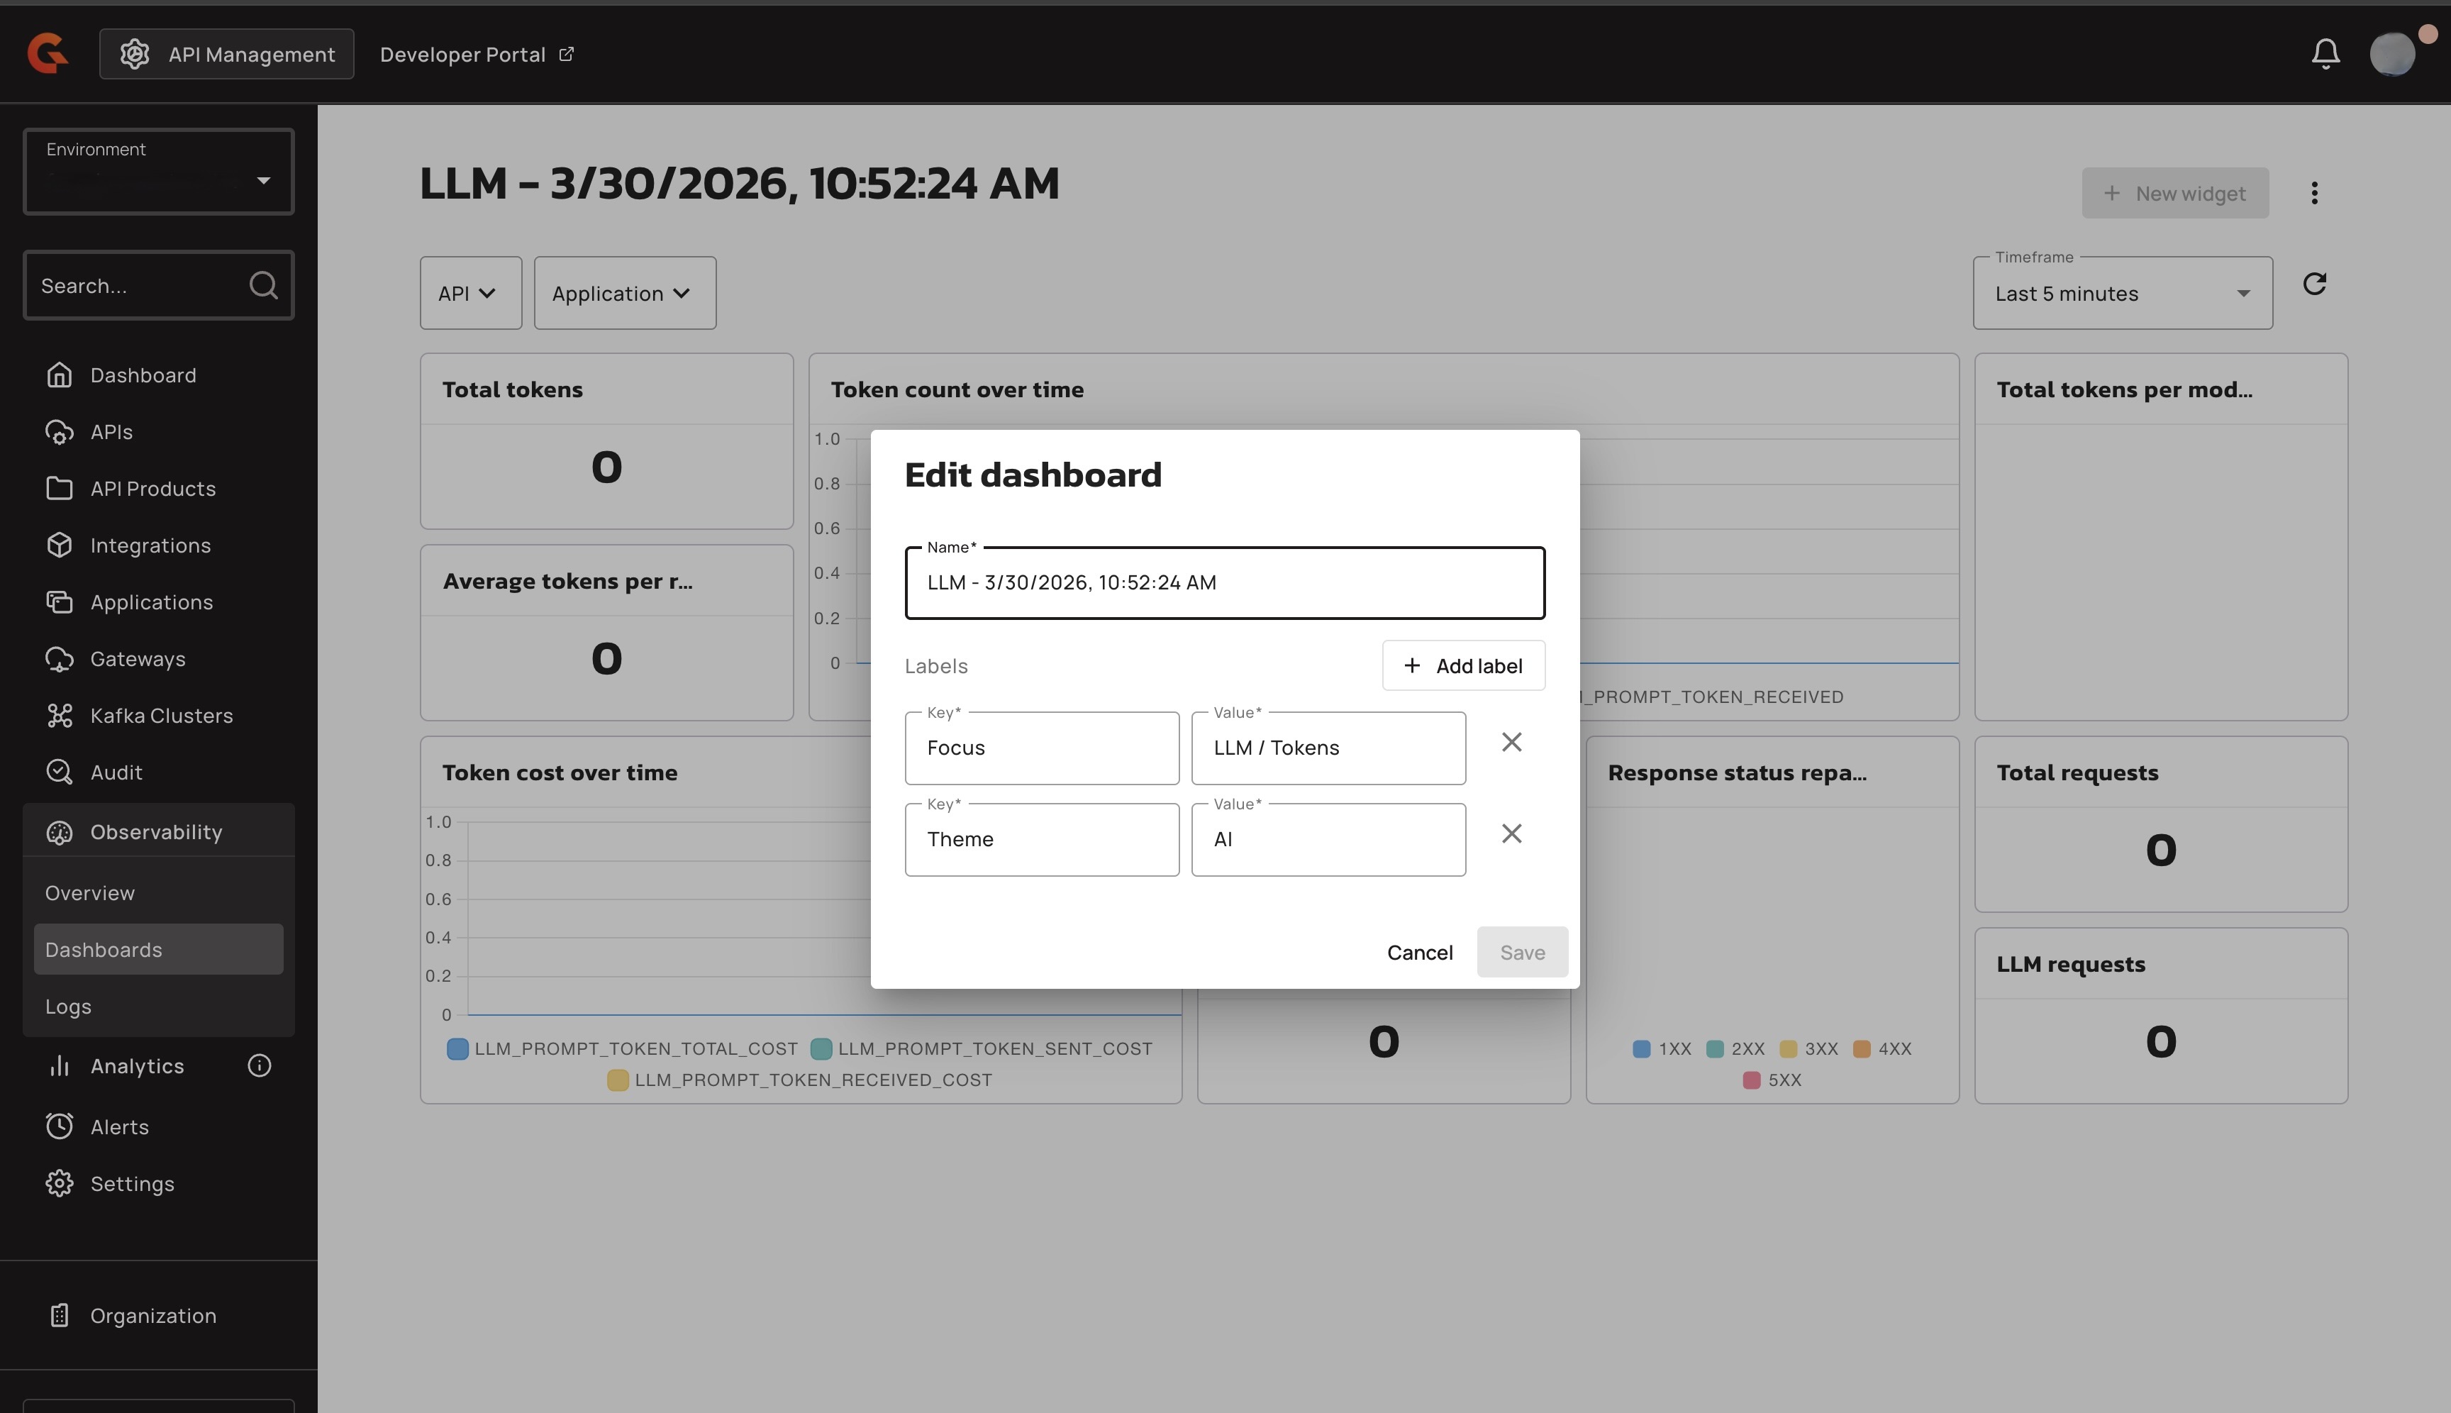The height and width of the screenshot is (1413, 2451).
Task: Open Kafka Clusters in sidebar
Action: click(x=161, y=716)
